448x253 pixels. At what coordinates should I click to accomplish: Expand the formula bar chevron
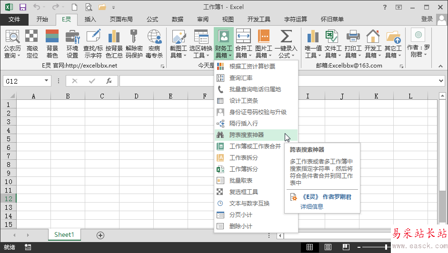(x=441, y=81)
